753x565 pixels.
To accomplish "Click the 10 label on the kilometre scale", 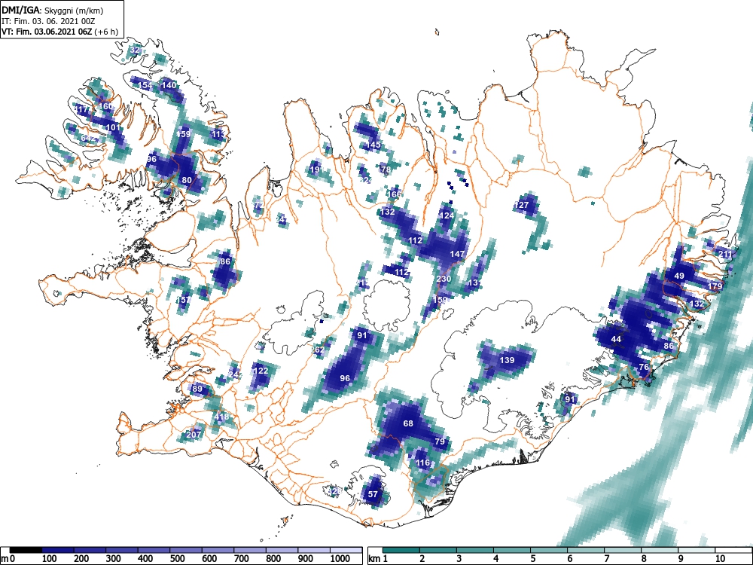I will tap(719, 559).
